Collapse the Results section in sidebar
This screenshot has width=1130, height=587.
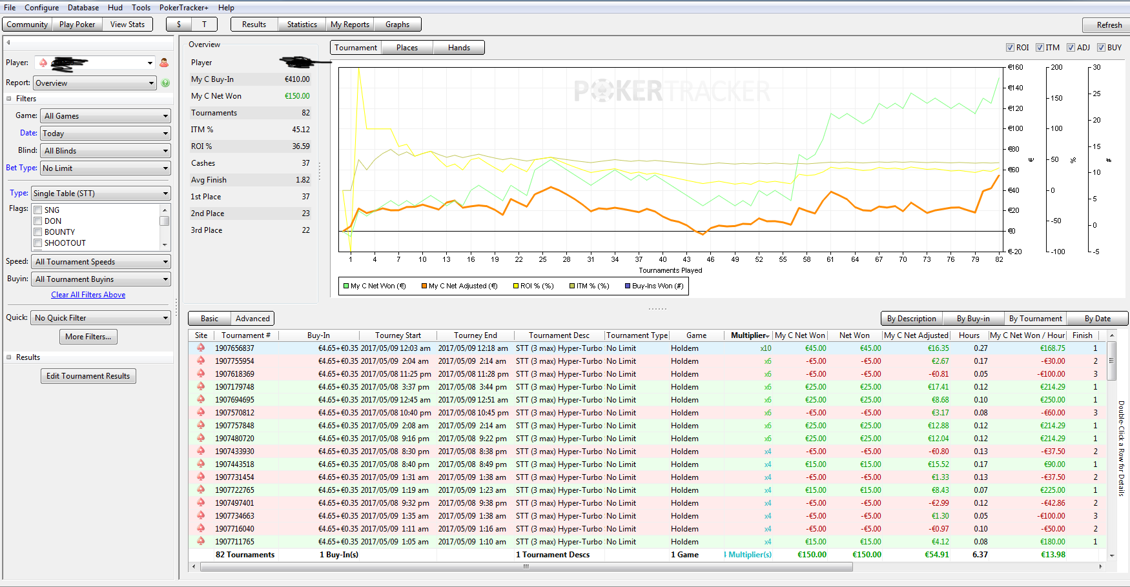pos(9,357)
